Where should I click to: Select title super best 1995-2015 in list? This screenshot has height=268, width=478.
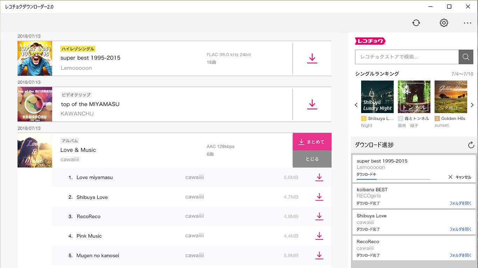(x=90, y=58)
